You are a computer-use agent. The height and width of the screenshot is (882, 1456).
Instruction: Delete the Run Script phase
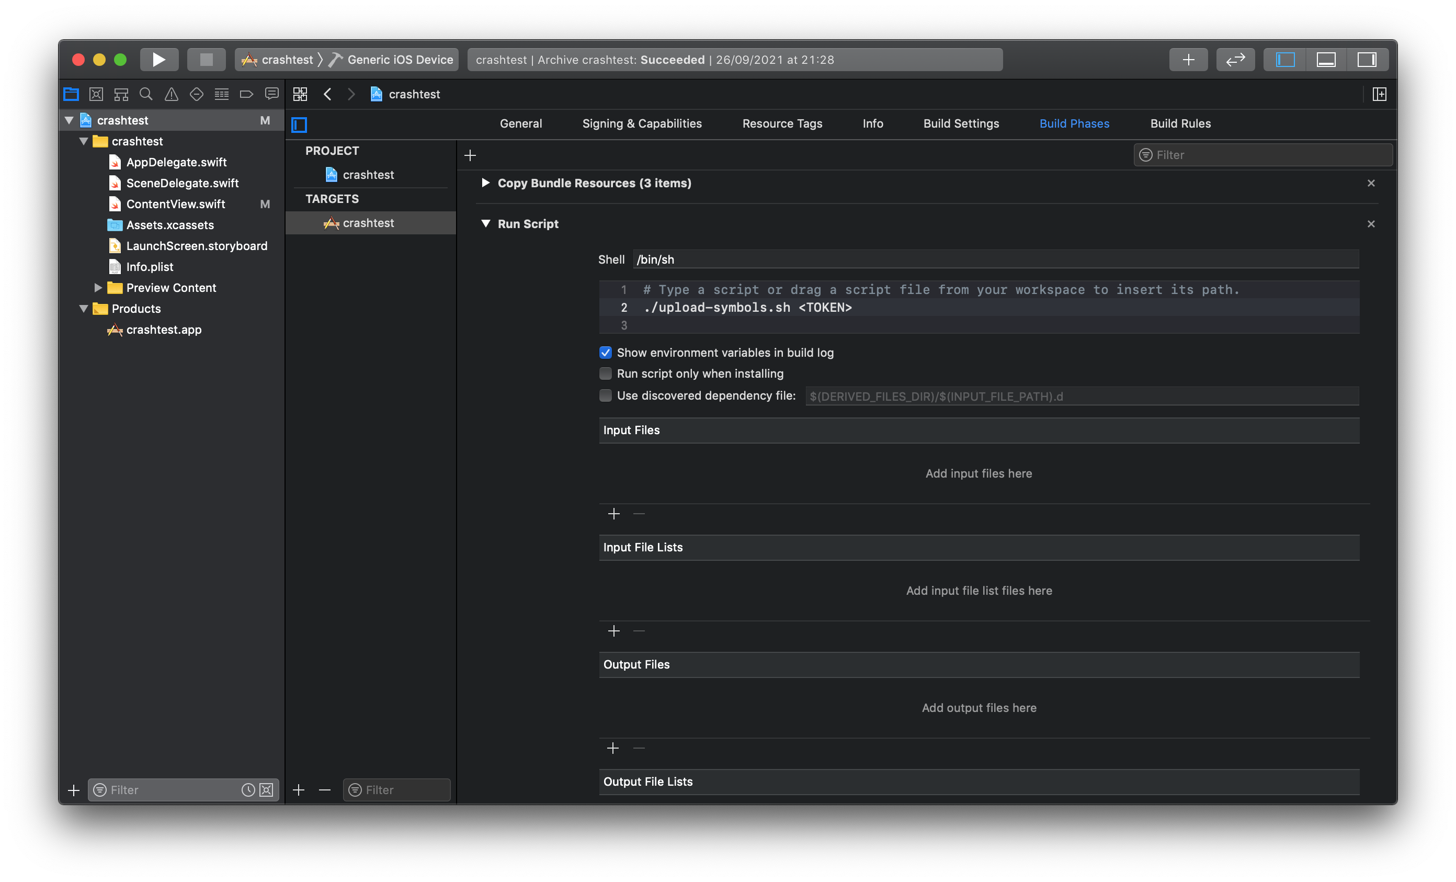(x=1371, y=224)
